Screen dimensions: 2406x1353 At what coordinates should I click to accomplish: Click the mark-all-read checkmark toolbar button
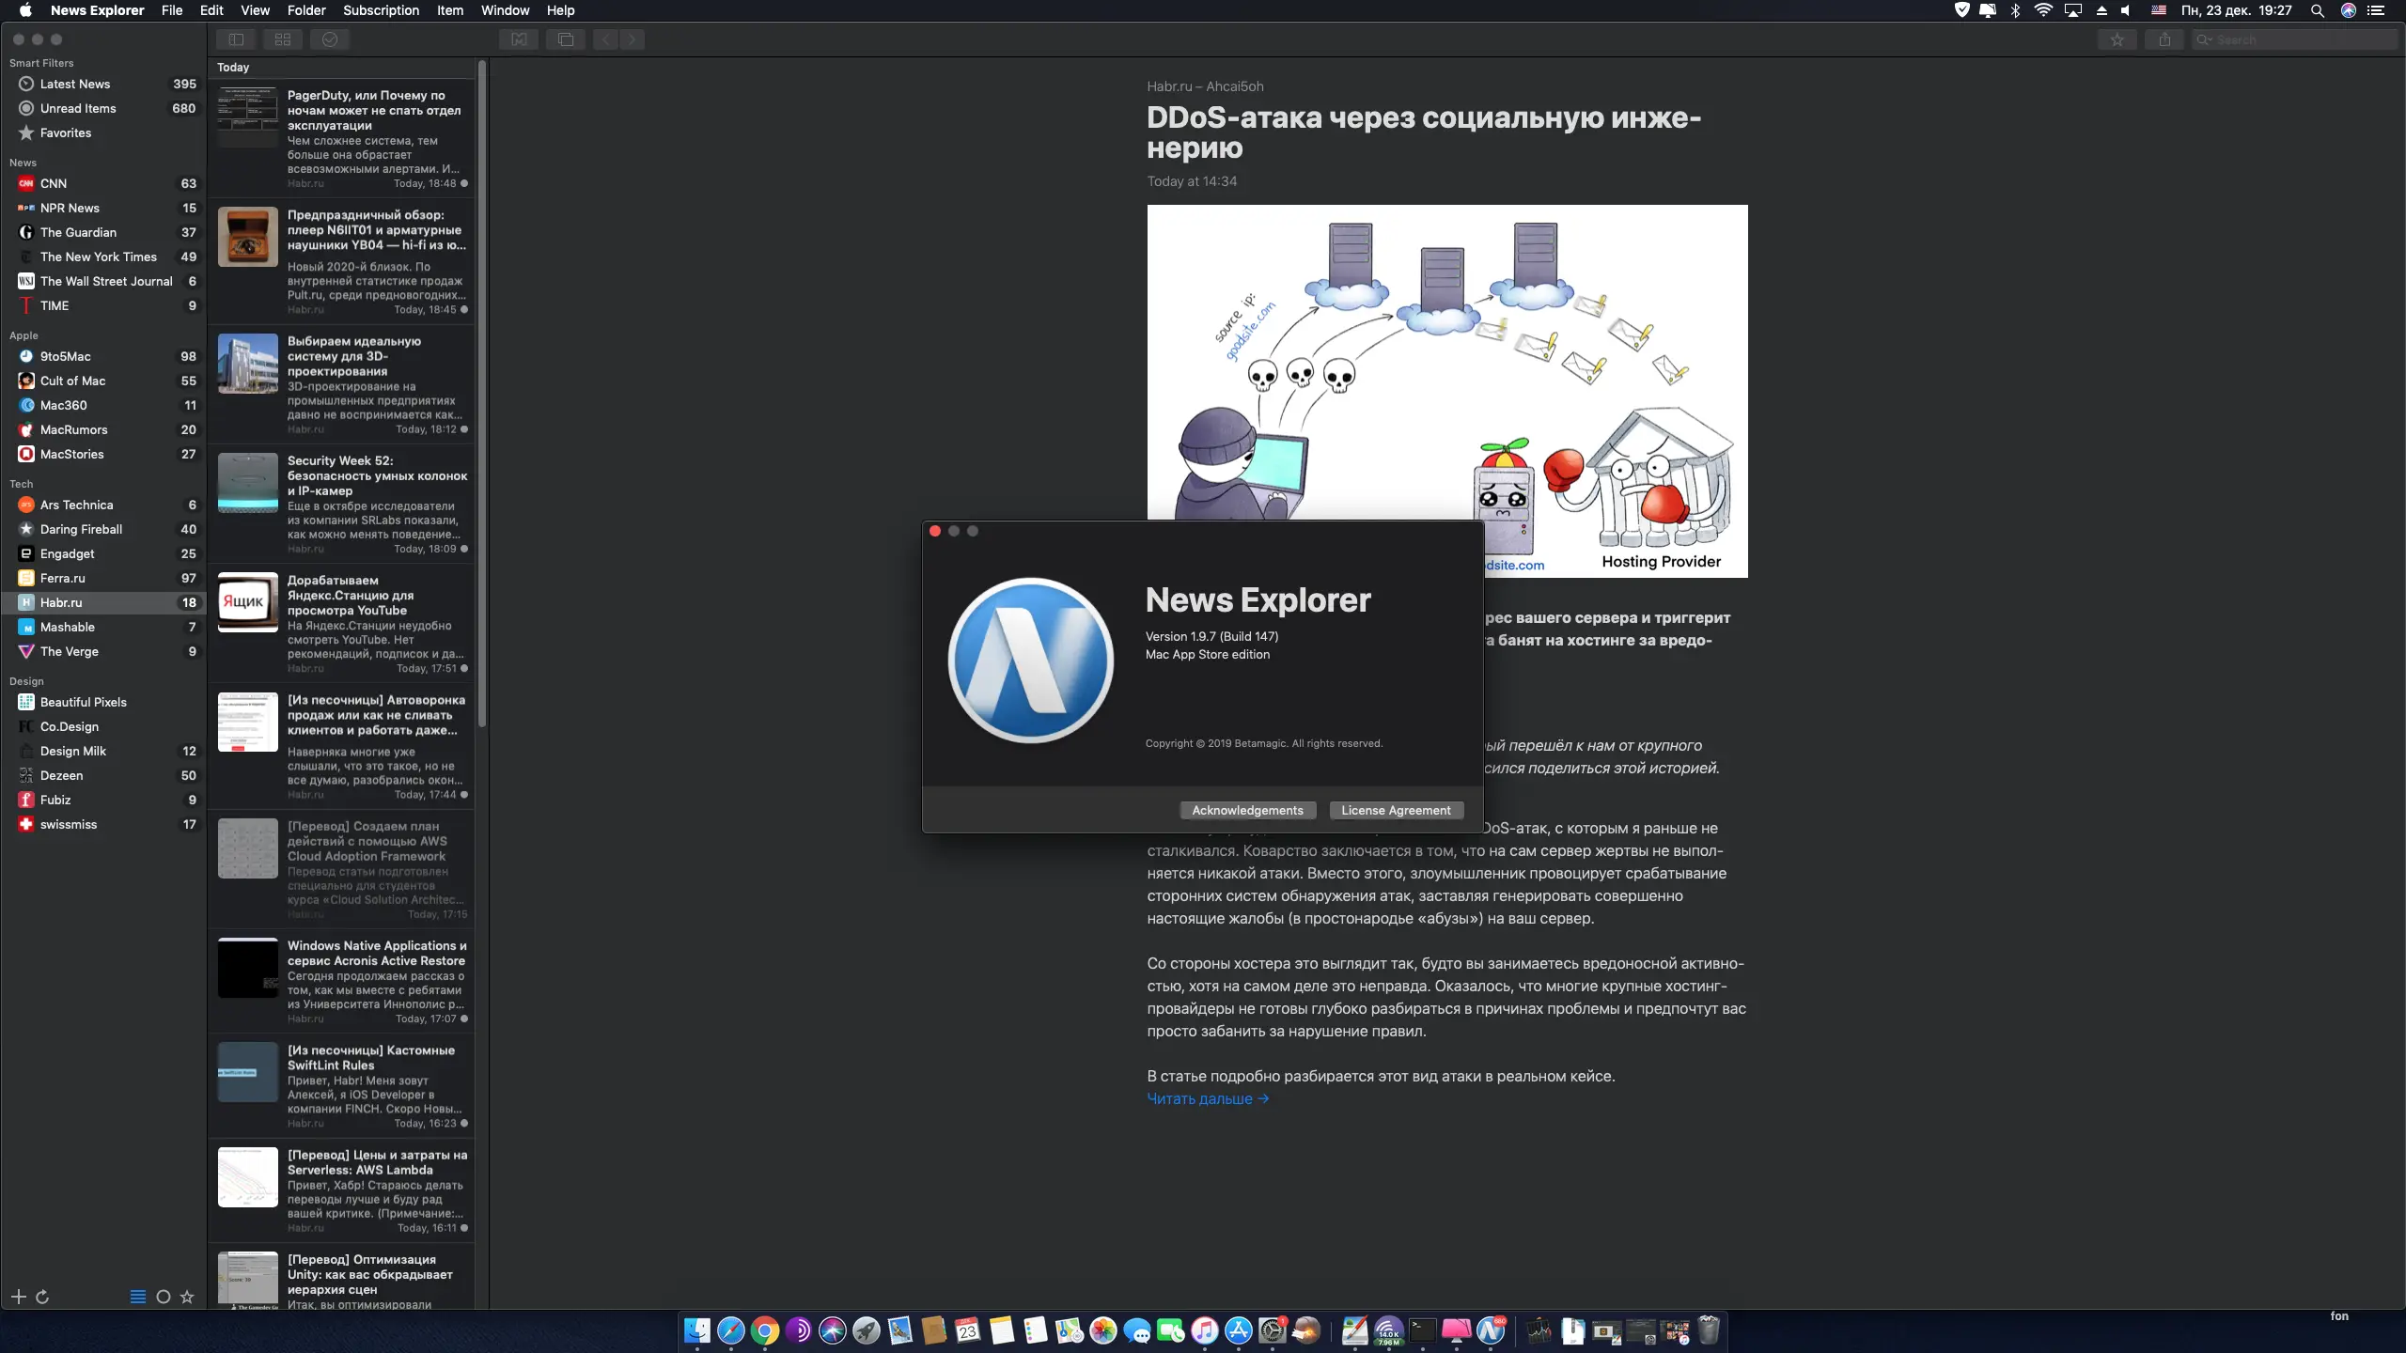pyautogui.click(x=330, y=39)
